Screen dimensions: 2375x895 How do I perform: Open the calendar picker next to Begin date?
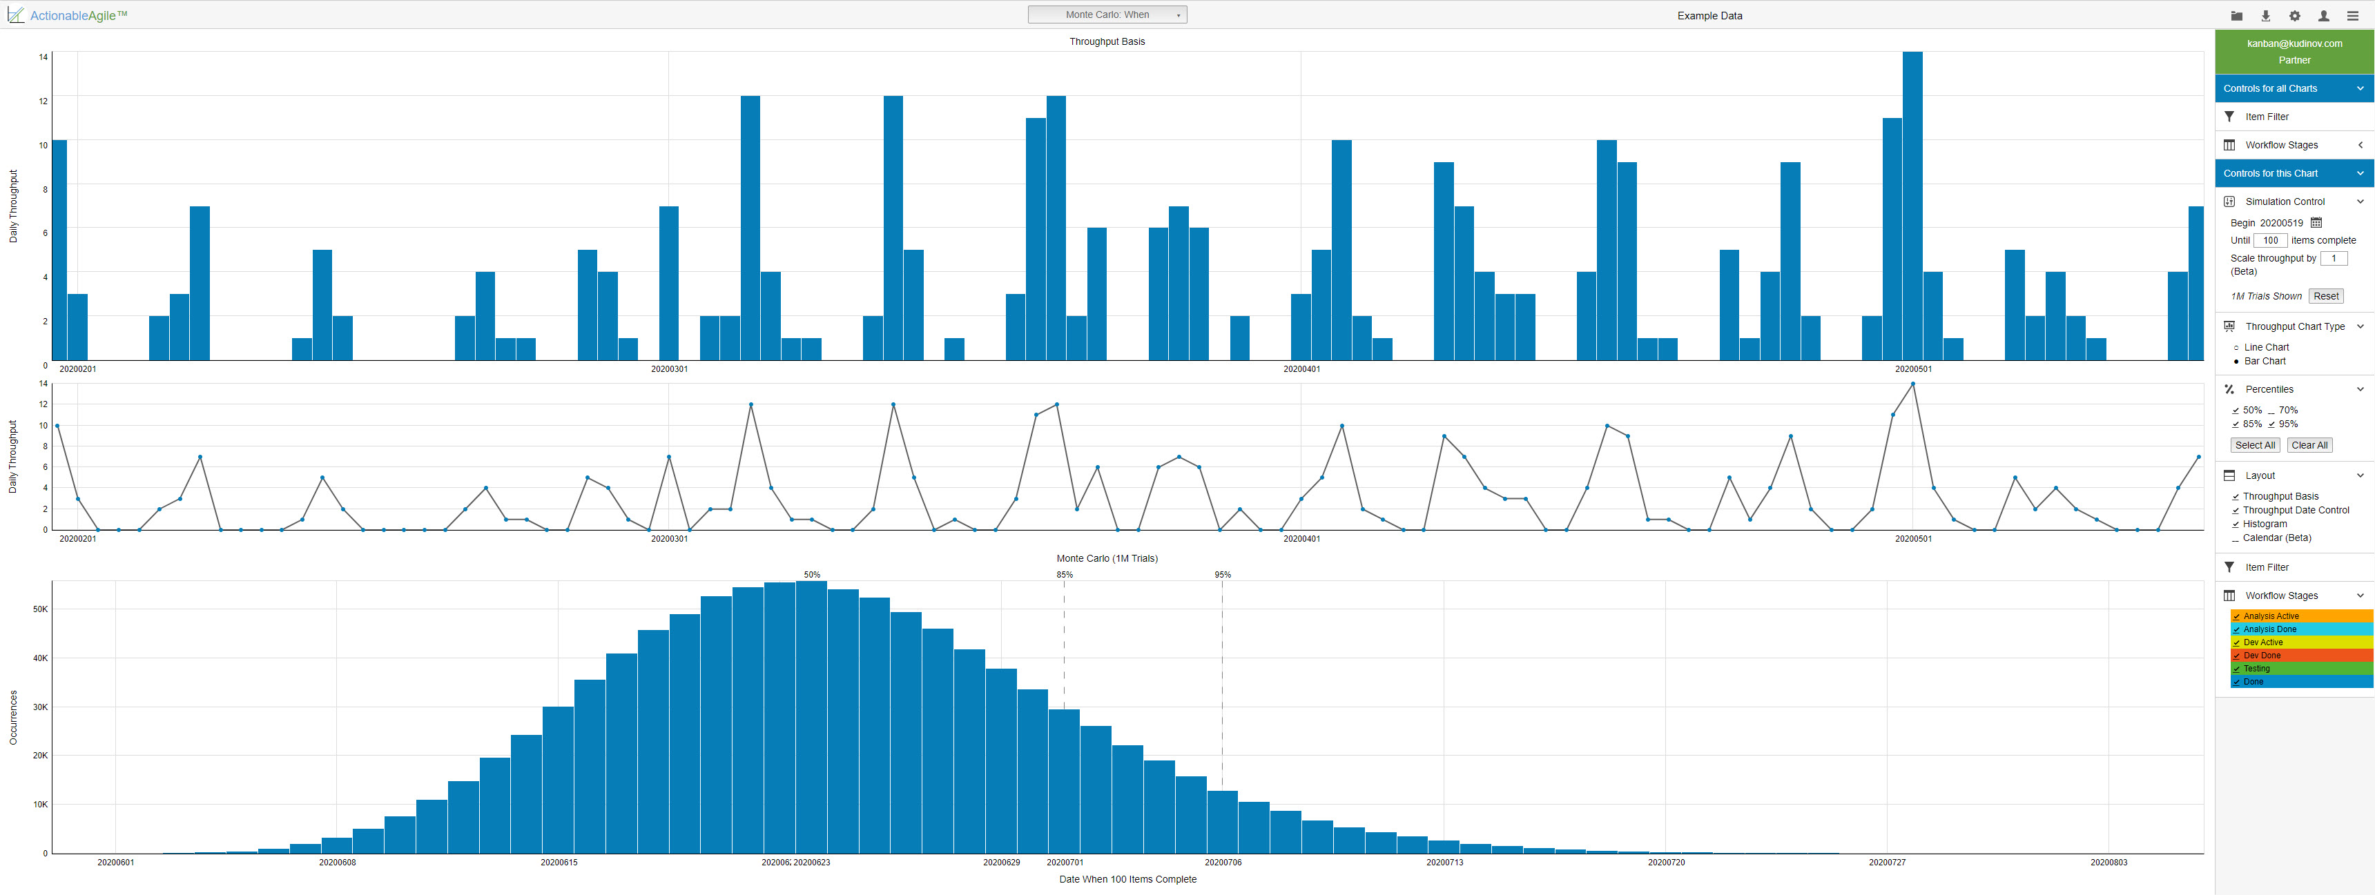coord(2316,222)
